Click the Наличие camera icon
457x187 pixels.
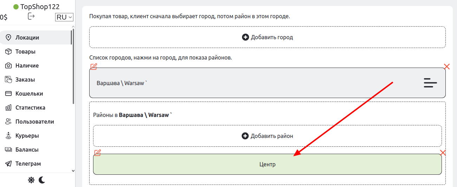8,65
